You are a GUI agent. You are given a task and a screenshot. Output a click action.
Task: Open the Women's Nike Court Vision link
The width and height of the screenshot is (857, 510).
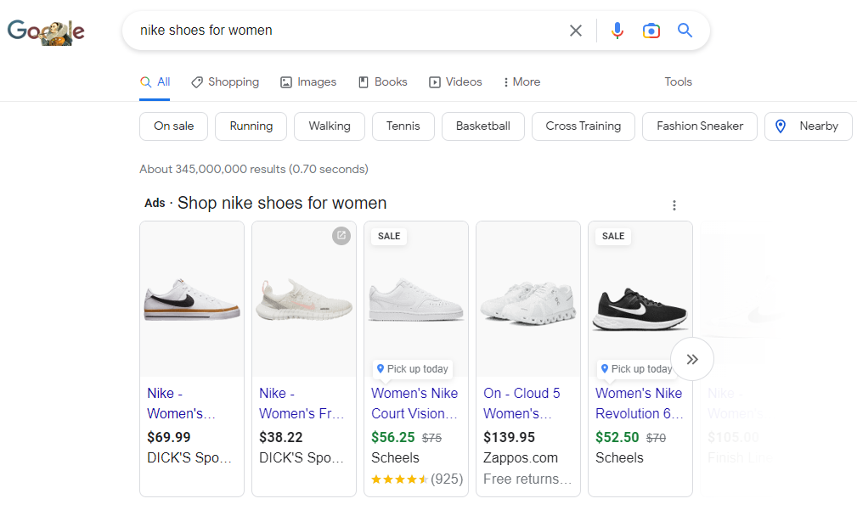414,404
